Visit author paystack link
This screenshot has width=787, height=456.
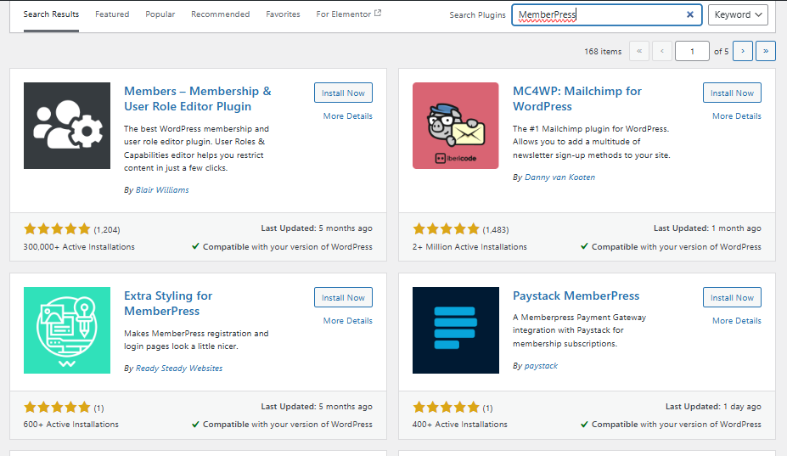541,366
